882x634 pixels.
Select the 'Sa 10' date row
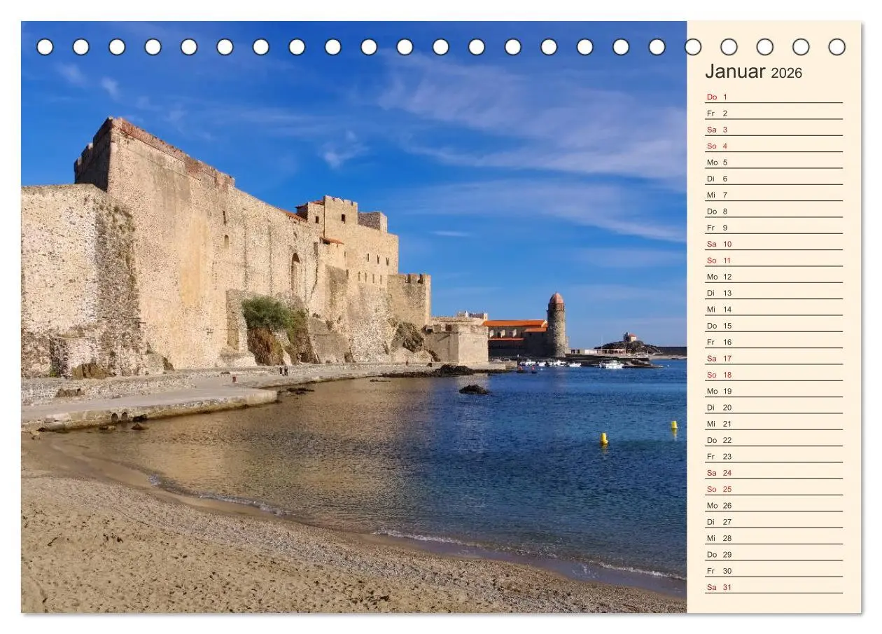pos(773,244)
